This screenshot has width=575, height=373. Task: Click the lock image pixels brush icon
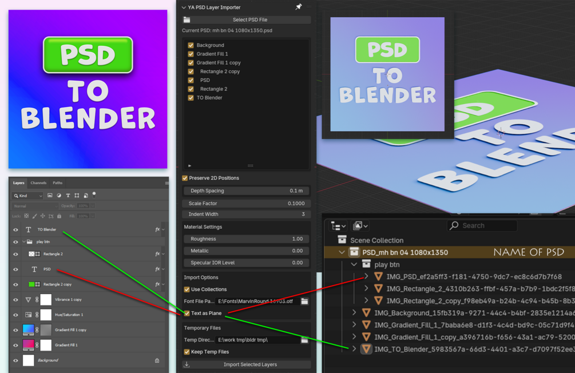click(34, 216)
